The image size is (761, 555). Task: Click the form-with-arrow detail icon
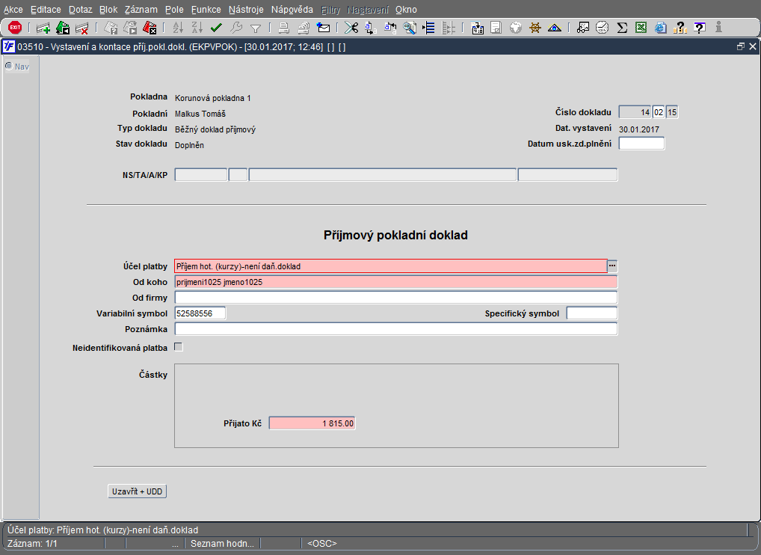477,28
